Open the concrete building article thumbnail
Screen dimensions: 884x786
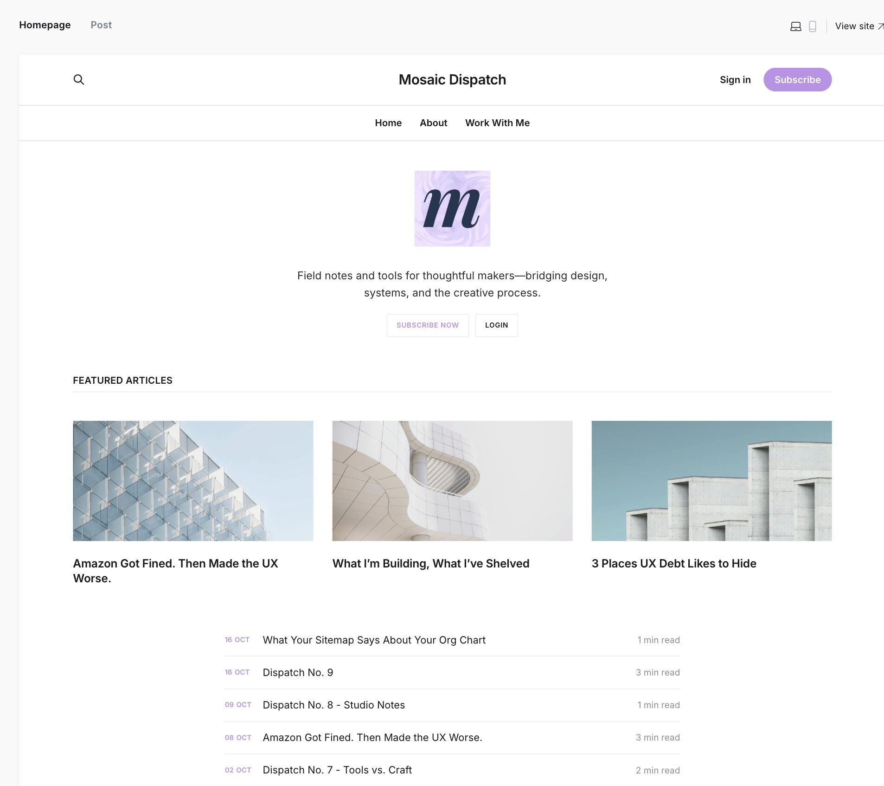click(x=711, y=481)
